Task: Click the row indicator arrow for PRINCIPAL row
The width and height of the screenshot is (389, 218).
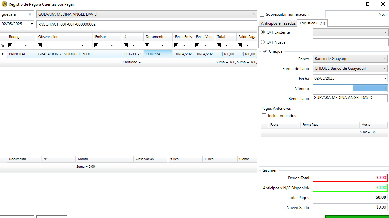Action: [x=3, y=54]
